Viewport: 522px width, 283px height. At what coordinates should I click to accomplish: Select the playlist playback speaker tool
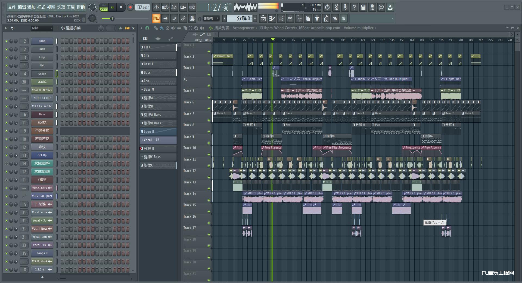click(202, 28)
